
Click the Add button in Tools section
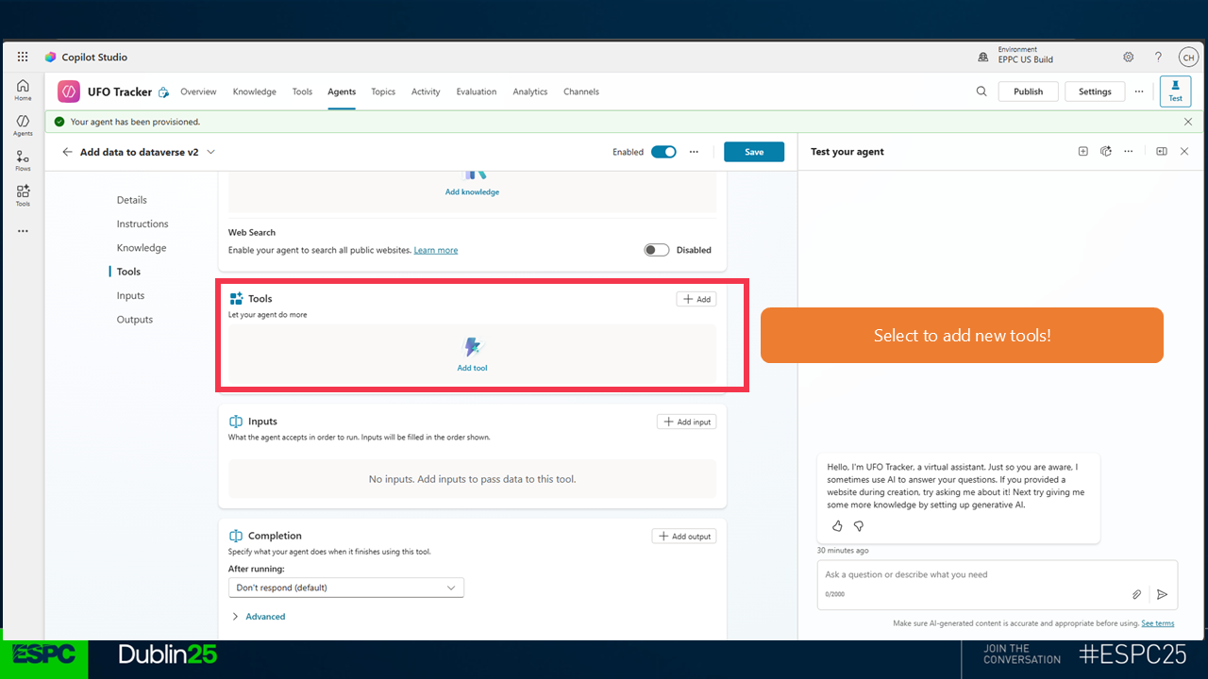(696, 299)
